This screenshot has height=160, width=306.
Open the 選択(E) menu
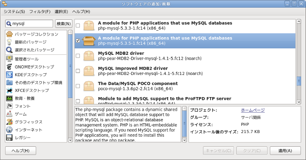pyautogui.click(x=61, y=12)
